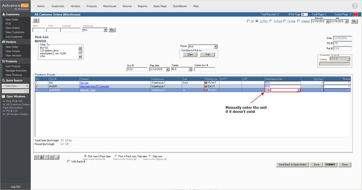Image resolution: width=362 pixels, height=190 pixels.
Task: Open the Scanner Search Criteria dropdown
Action: coord(348,59)
